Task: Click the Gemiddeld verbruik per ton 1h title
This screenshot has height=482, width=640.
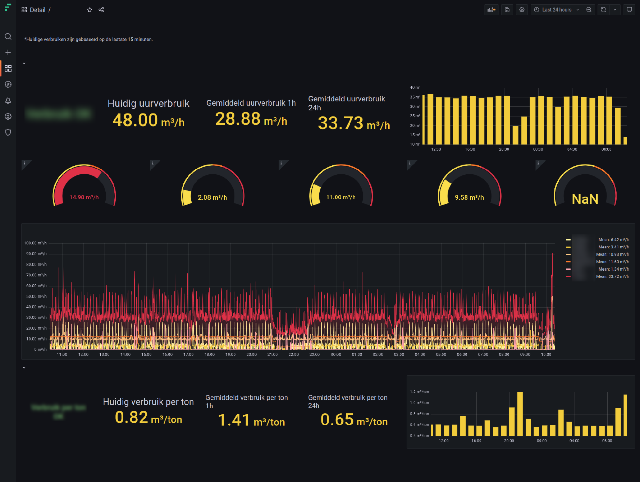Action: (x=247, y=401)
